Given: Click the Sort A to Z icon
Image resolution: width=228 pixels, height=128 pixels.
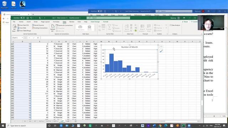Looking at the screenshot, I should (100, 26).
